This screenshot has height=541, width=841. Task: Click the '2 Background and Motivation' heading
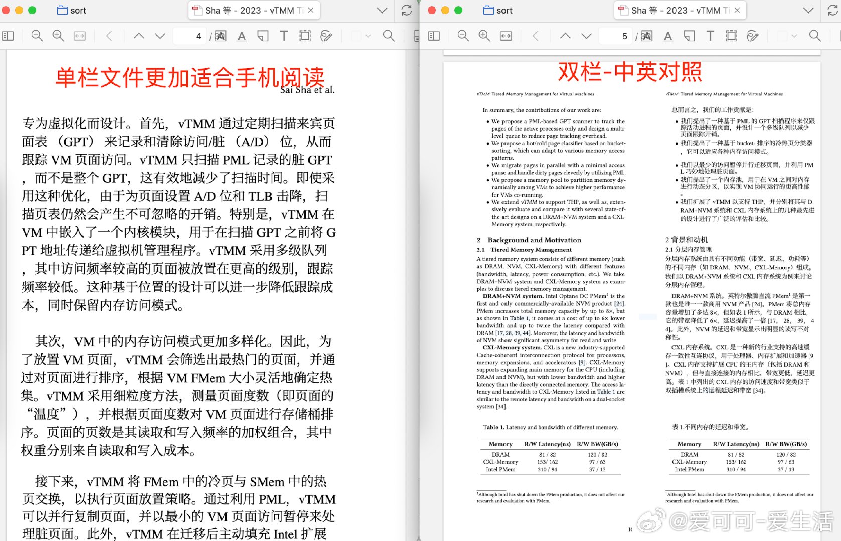(x=529, y=240)
